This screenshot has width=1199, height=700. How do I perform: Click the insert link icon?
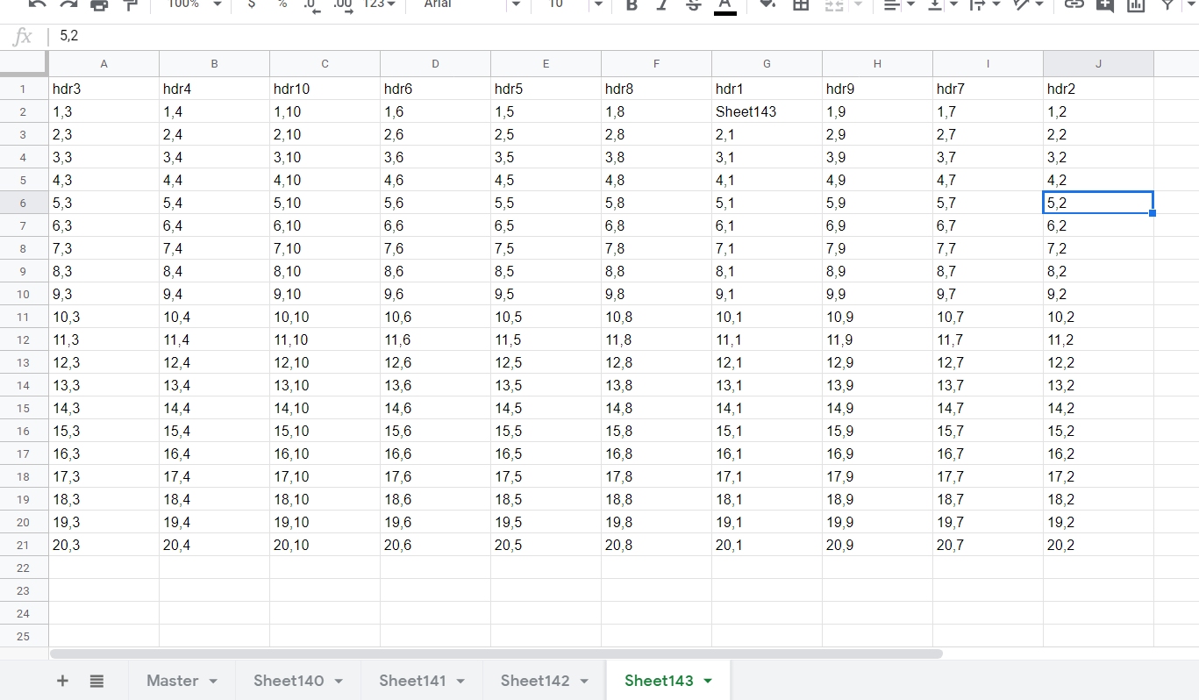[x=1074, y=5]
